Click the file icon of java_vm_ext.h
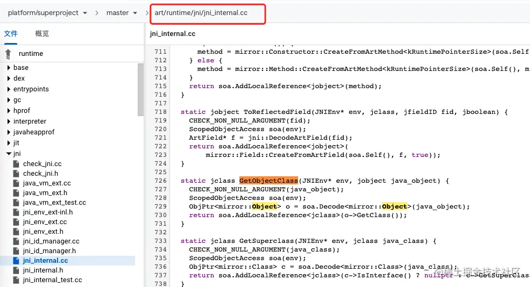This screenshot has height=287, width=530. point(16,193)
